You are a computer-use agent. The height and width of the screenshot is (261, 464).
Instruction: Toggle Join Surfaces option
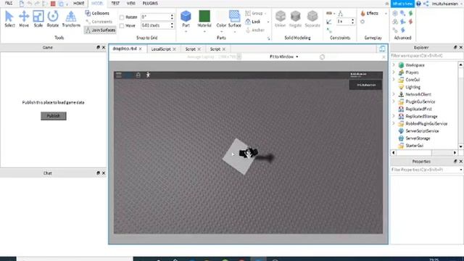click(100, 30)
